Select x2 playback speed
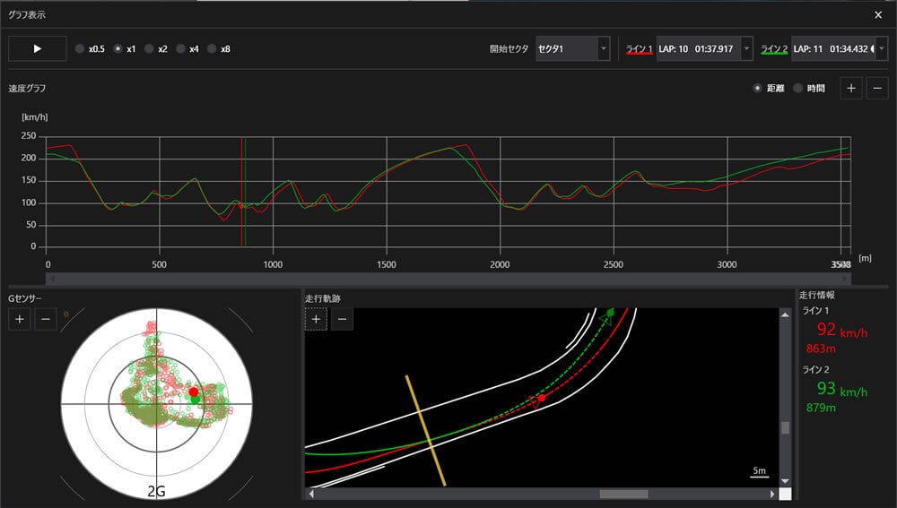 tap(150, 48)
